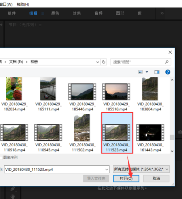
Task: Select highlighted video VID_20180430_111523.mp4
Action: tap(117, 133)
